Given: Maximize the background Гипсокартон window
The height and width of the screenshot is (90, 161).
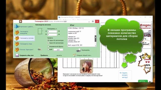Looking at the screenshot, I should point(145,17).
